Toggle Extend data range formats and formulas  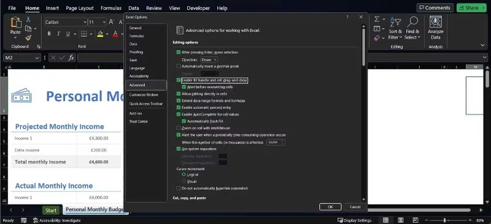coord(179,100)
